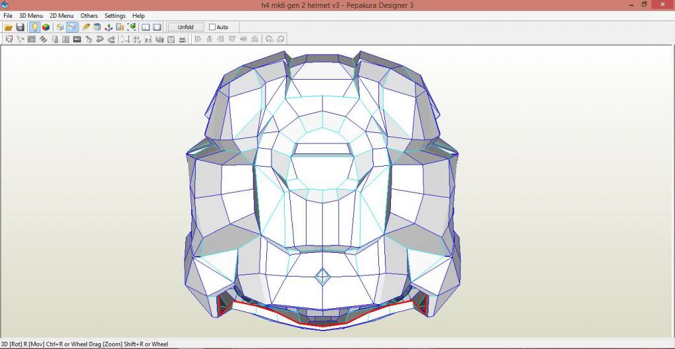Open the Help menu
Image resolution: width=675 pixels, height=349 pixels.
point(138,15)
